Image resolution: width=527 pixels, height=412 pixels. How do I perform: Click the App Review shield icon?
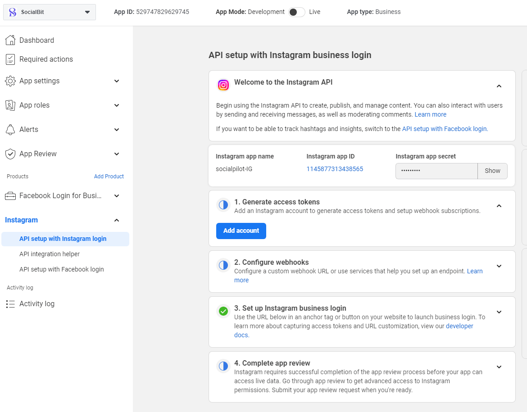point(10,154)
